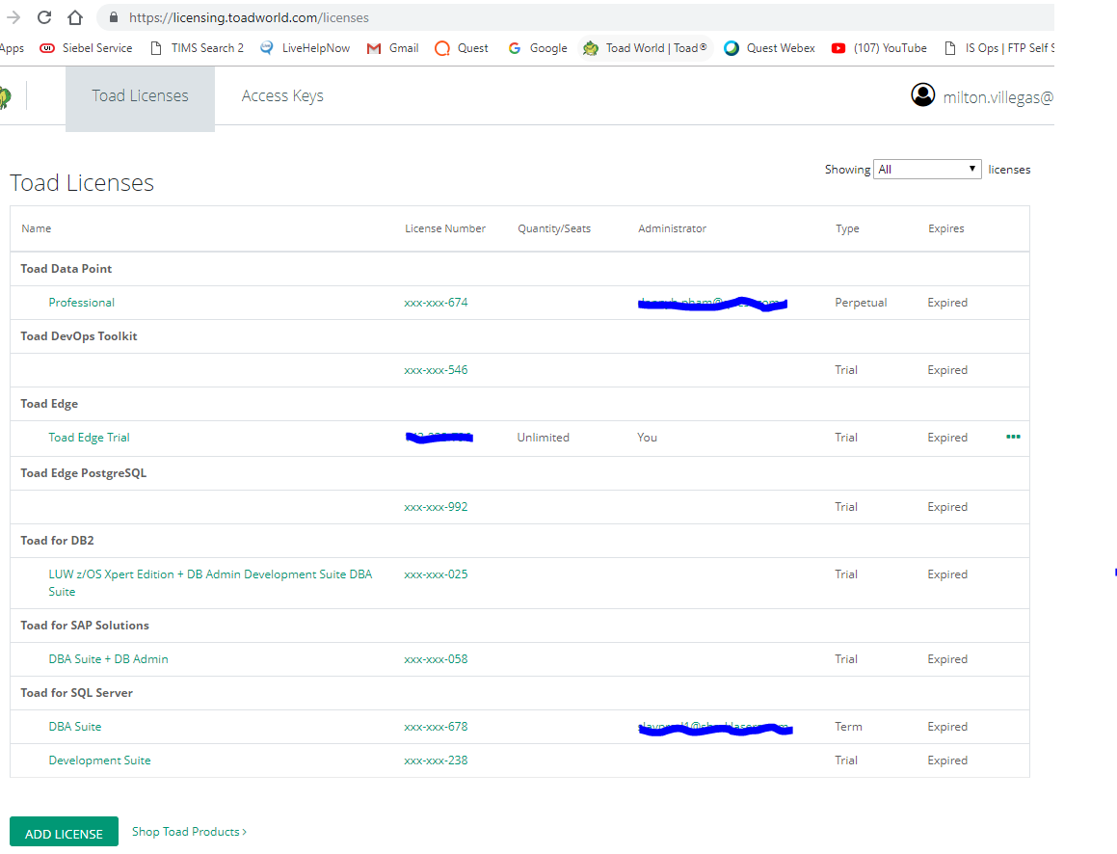
Task: Click the Name column header
Action: (x=37, y=227)
